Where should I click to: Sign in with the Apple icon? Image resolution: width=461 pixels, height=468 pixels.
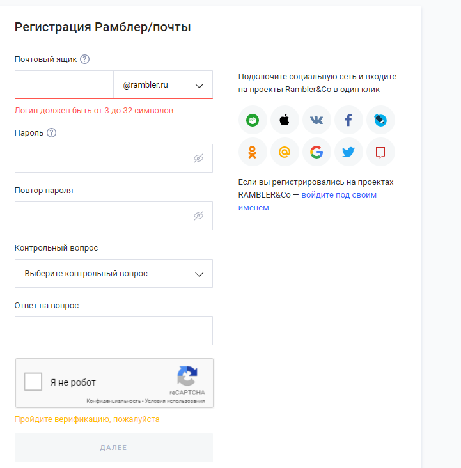pyautogui.click(x=285, y=120)
